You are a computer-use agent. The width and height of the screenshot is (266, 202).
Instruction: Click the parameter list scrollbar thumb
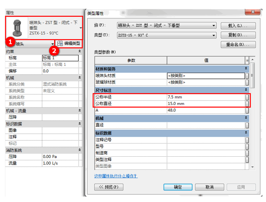coord(252,75)
